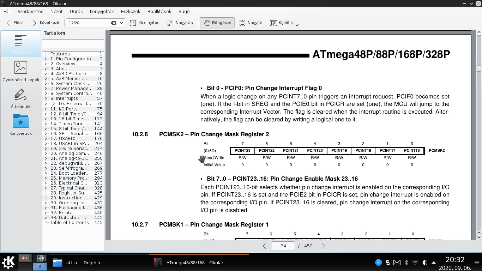482x271 pixels.
Task: Open the mail notification tray icon
Action: click(397, 263)
